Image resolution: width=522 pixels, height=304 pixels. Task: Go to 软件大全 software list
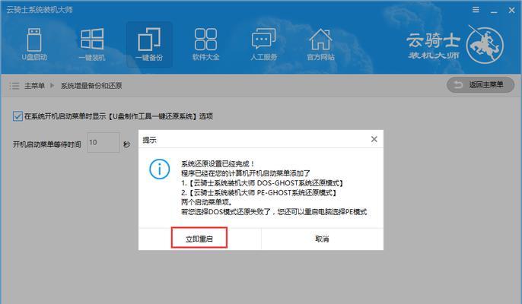[x=205, y=43]
